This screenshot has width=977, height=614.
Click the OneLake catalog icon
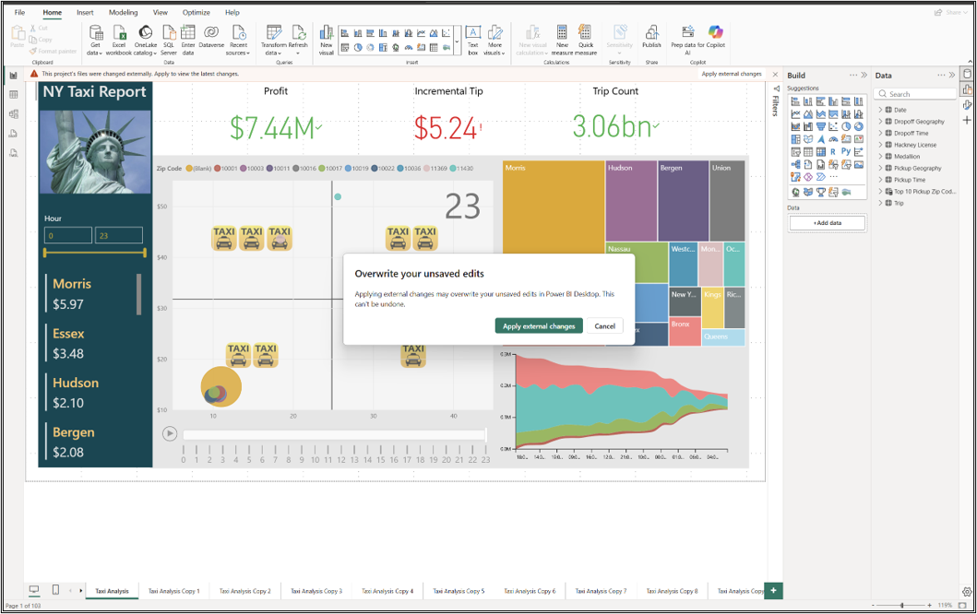(145, 32)
